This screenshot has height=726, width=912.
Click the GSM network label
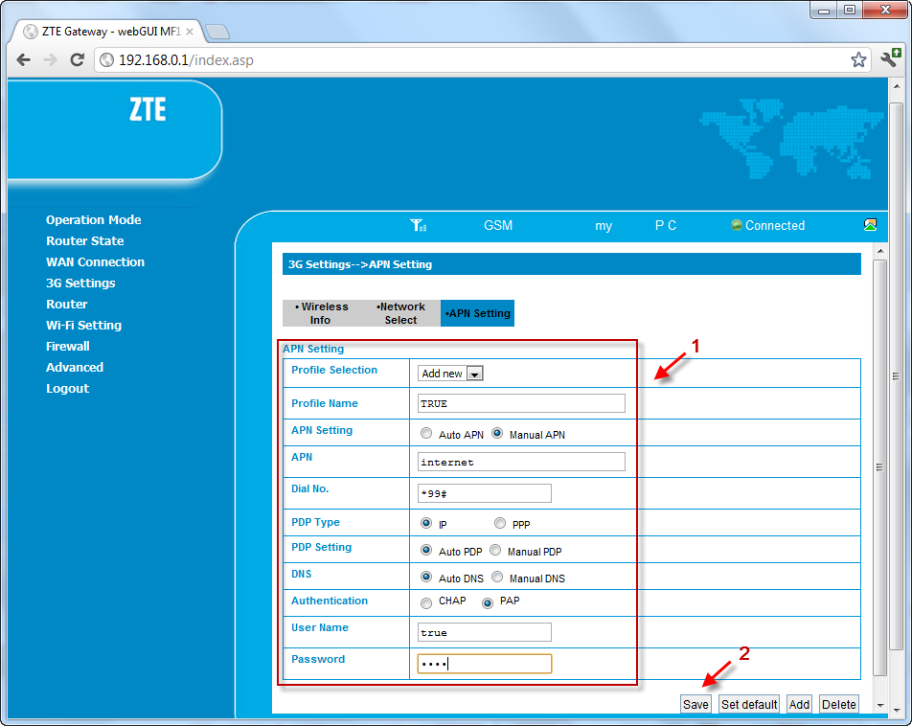click(x=498, y=225)
